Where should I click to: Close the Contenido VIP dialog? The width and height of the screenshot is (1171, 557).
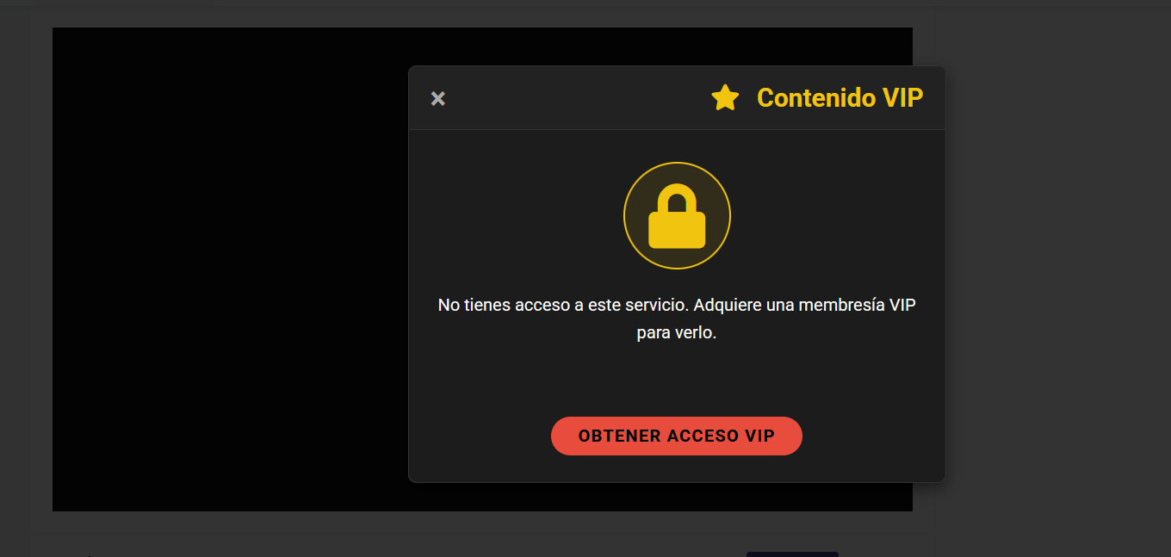pyautogui.click(x=437, y=99)
